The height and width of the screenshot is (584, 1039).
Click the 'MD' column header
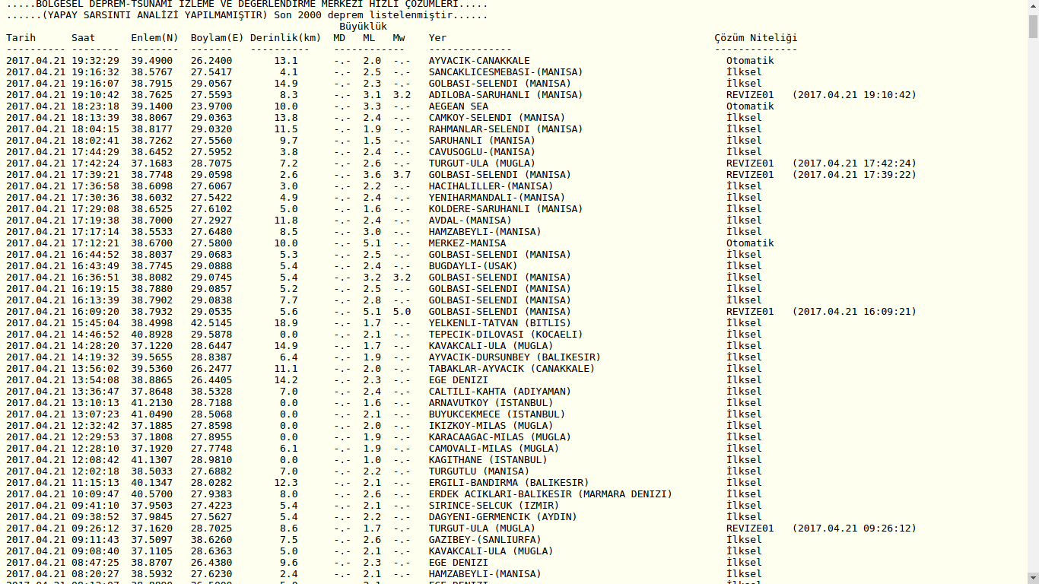pos(339,38)
